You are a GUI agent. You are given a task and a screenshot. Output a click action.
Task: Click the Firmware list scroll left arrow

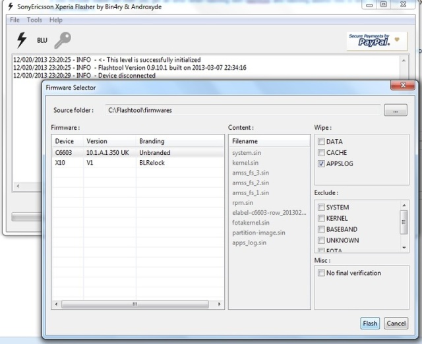point(56,304)
